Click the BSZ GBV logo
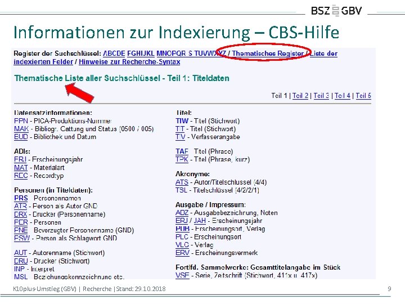 pyautogui.click(x=336, y=11)
